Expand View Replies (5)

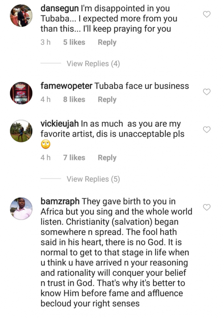click(x=93, y=179)
